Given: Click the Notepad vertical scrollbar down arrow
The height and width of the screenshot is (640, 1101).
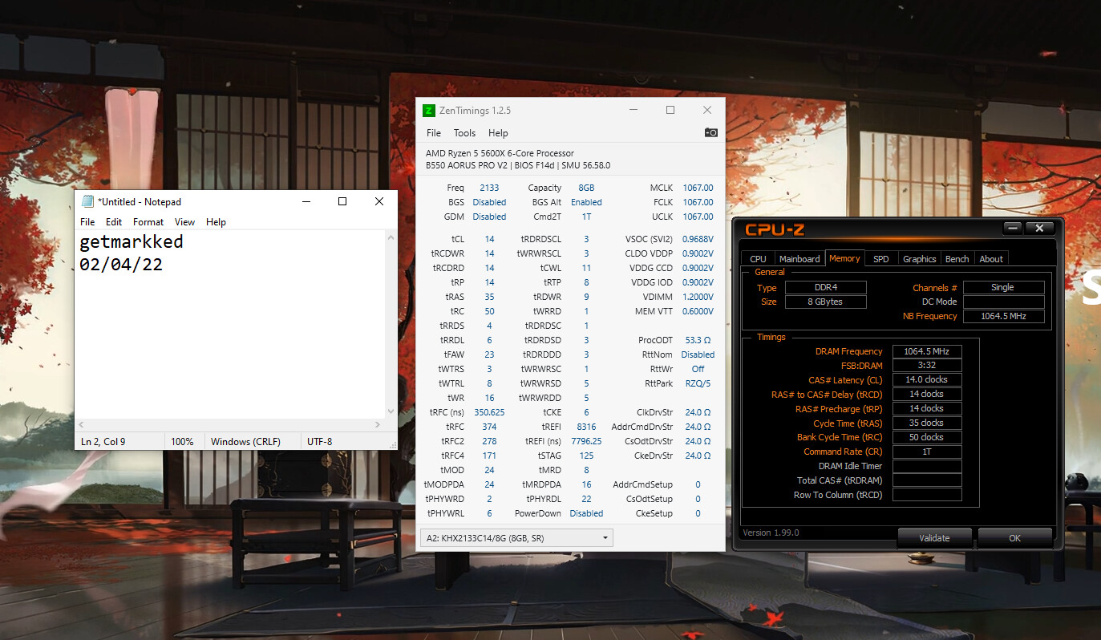Looking at the screenshot, I should click(391, 411).
